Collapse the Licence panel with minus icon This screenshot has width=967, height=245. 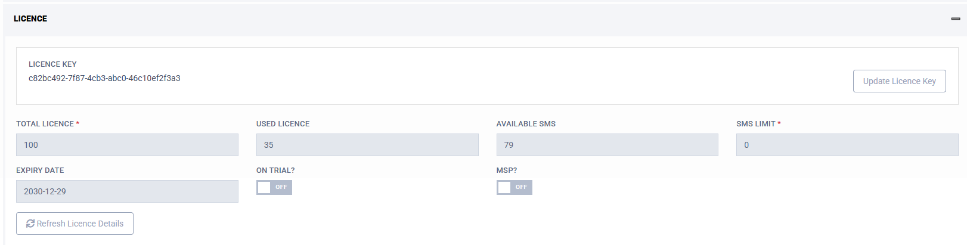955,19
